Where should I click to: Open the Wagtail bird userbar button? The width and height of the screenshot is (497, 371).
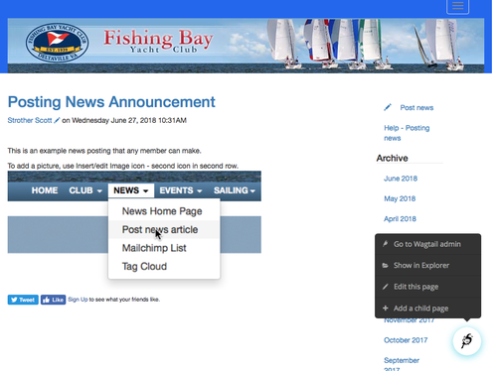467,341
